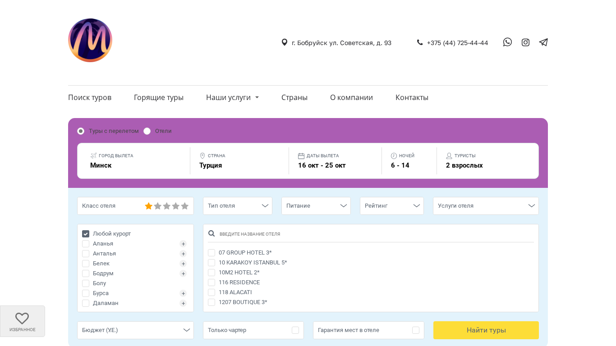Click the heart Избранное favorites icon

coord(22,319)
